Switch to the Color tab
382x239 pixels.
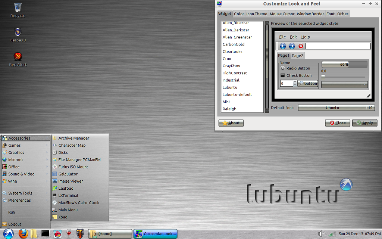tap(239, 14)
